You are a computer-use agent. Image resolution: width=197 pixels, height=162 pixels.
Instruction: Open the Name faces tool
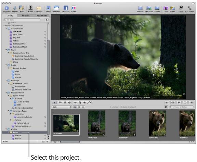point(30,9)
